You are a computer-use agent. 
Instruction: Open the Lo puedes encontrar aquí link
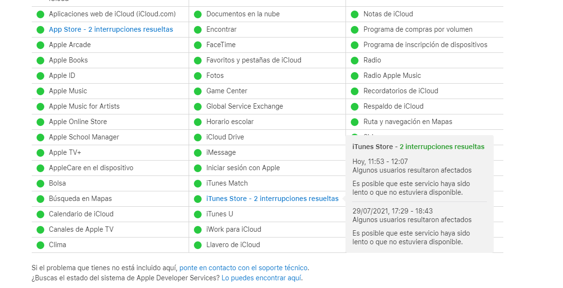pos(261,278)
